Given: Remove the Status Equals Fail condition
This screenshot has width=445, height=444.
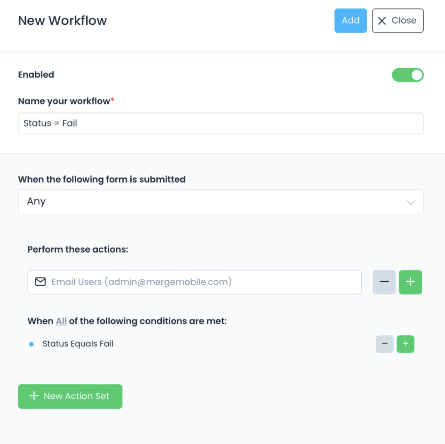Looking at the screenshot, I should tap(384, 344).
